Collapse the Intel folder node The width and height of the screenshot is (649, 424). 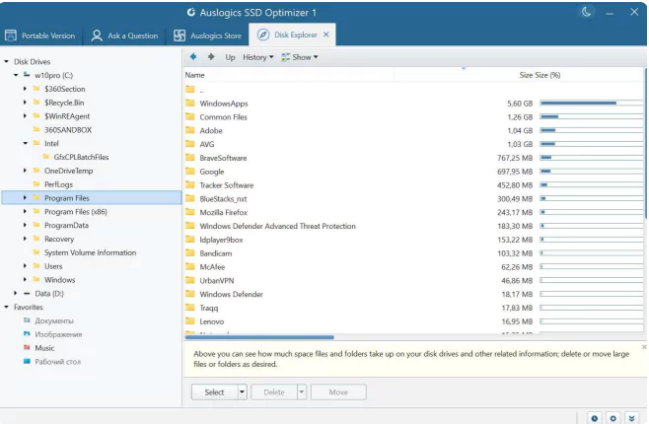click(x=25, y=143)
